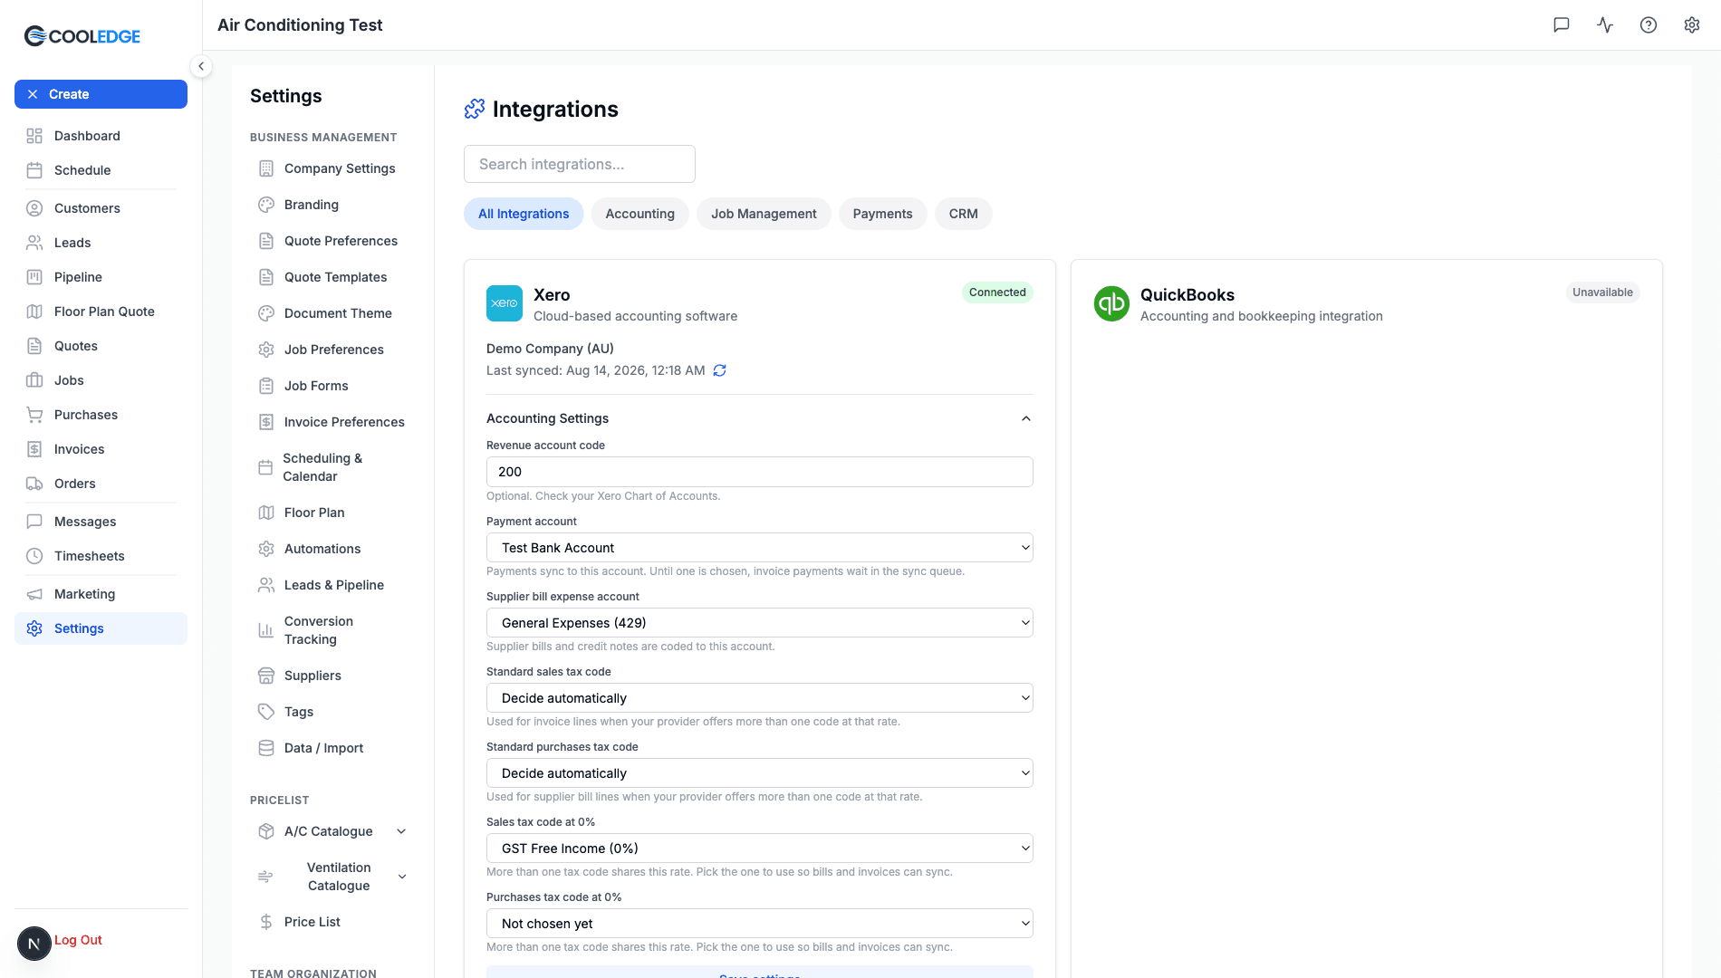The image size is (1721, 978).
Task: Open Floor Plan Quote
Action: pyautogui.click(x=101, y=312)
